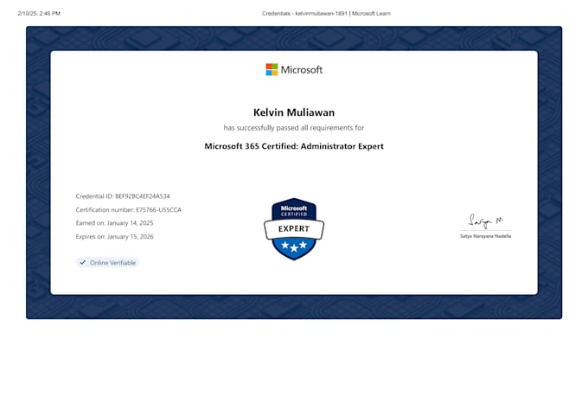The image size is (588, 397).
Task: Click the Credential ID BEF92BC4EF24A534 line
Action: [123, 196]
